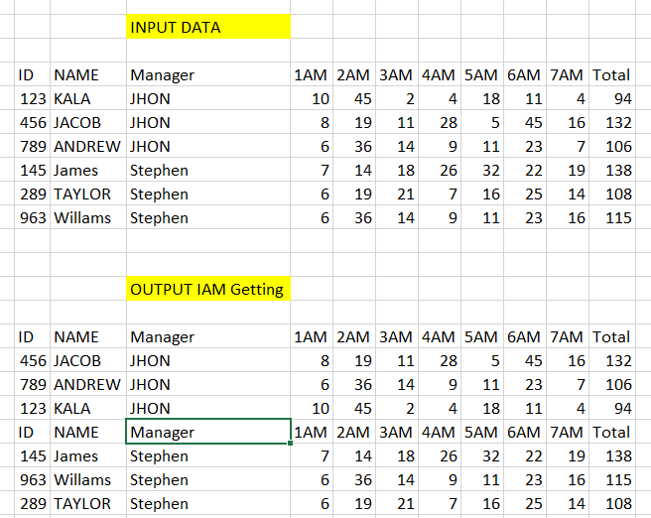Select the "7AM" header above the output JACOB row
The height and width of the screenshot is (518, 651).
pos(567,336)
